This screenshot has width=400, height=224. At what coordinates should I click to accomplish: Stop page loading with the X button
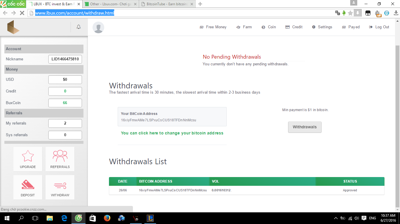[x=22, y=13]
